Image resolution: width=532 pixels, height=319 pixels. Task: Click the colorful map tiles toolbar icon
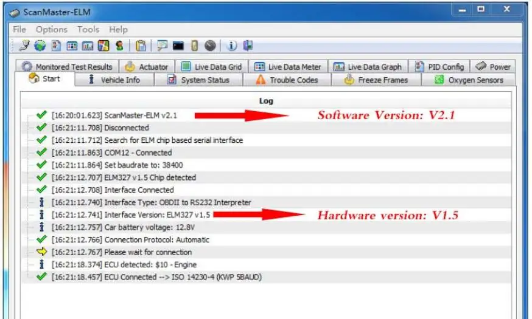(x=103, y=46)
